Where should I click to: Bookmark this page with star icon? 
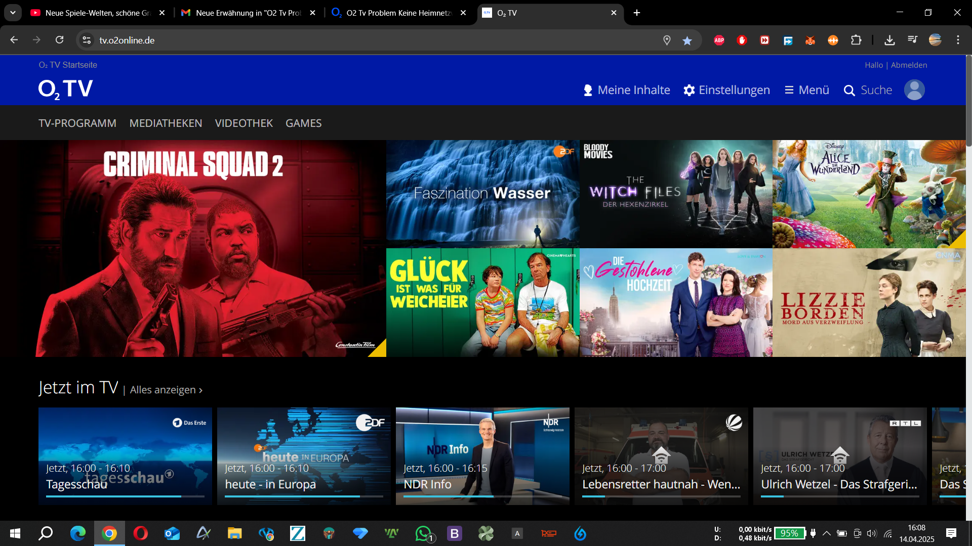687,40
